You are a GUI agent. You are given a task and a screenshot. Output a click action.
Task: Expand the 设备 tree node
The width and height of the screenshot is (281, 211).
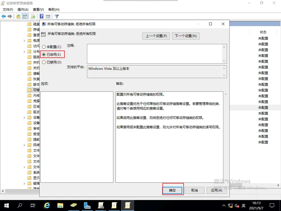click(x=24, y=117)
